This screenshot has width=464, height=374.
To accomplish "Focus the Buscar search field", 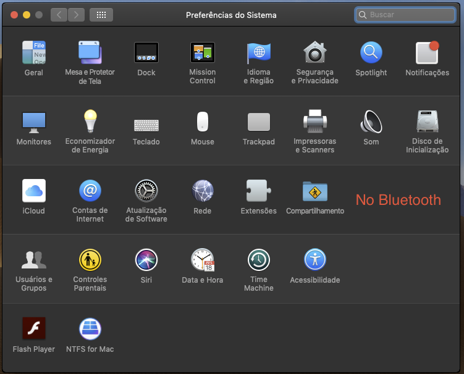I will tap(405, 15).
